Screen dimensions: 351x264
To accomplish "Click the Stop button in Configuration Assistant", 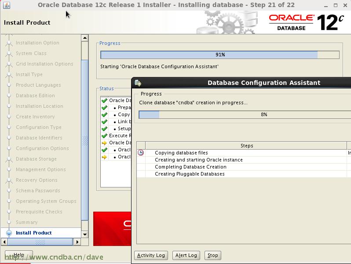I will (212, 255).
